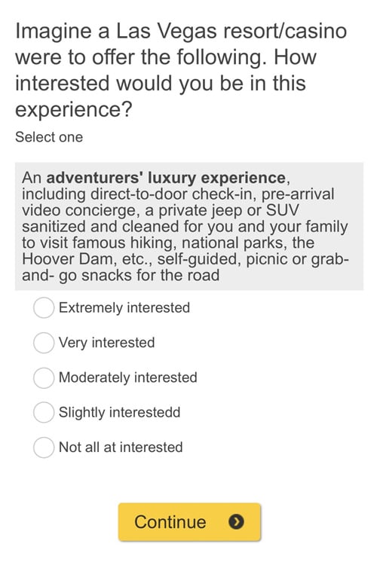Click the Continue button label text
Image resolution: width=377 pixels, height=565 pixels.
[170, 522]
